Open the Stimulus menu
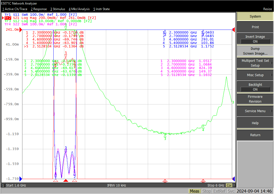274x194 pixels. click(x=58, y=9)
